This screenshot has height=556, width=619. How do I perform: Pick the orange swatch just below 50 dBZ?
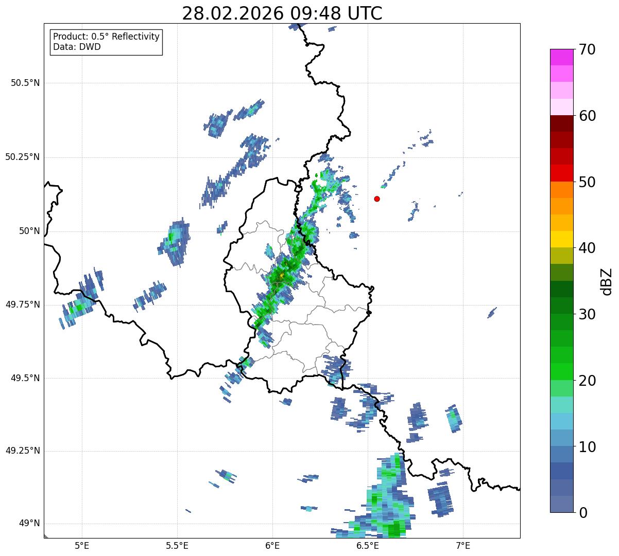[x=561, y=190]
